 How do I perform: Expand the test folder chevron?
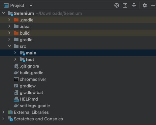(15, 59)
